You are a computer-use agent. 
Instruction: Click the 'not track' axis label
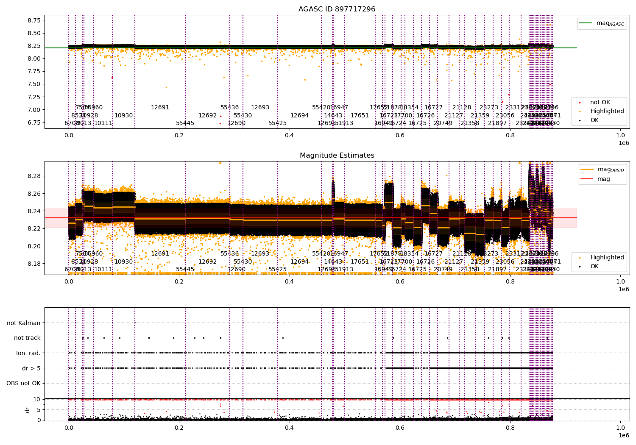27,338
